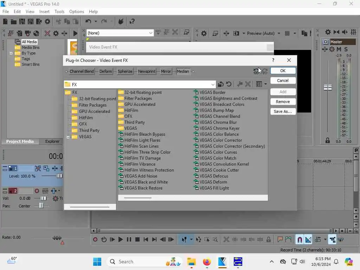Click the New project icon in toolbar

pos(5,21)
